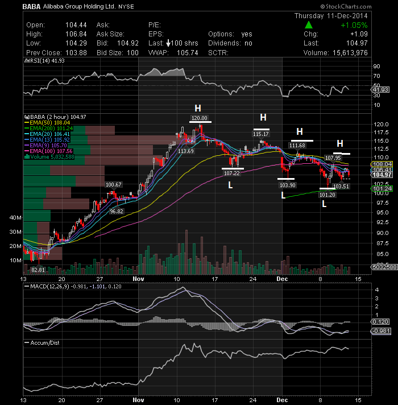Click the -0.981 MACD value tag
398x405 pixels.
click(x=381, y=331)
